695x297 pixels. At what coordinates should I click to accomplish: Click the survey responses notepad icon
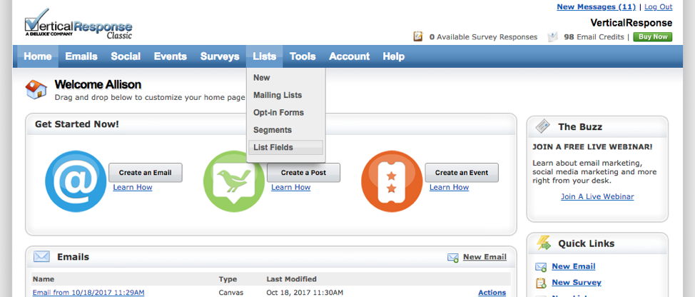[x=418, y=36]
